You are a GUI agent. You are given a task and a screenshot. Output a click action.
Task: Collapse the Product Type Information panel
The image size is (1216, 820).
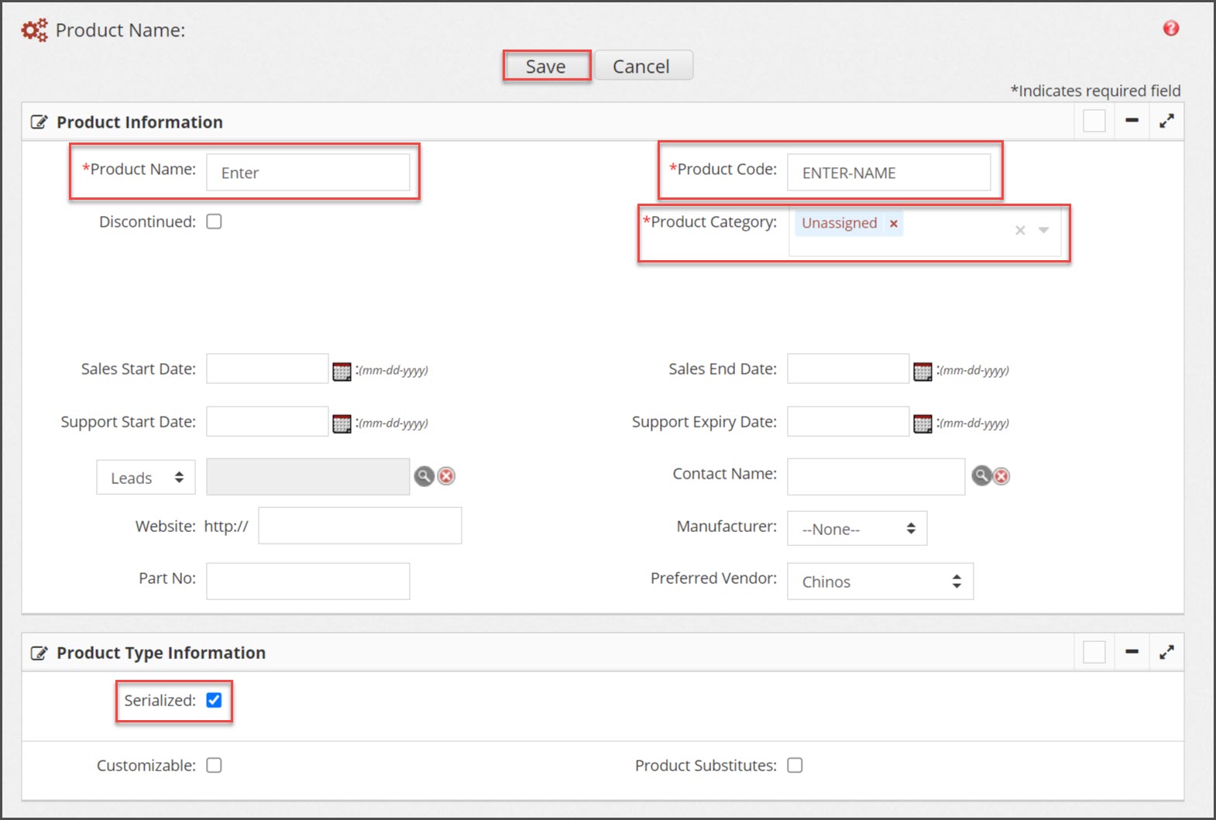tap(1132, 652)
